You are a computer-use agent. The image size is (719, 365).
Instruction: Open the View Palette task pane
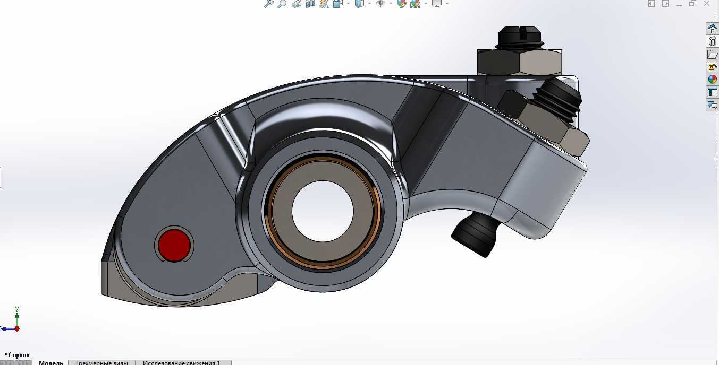tap(712, 67)
